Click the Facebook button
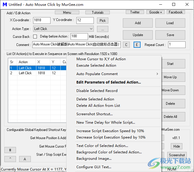 pos(176,12)
